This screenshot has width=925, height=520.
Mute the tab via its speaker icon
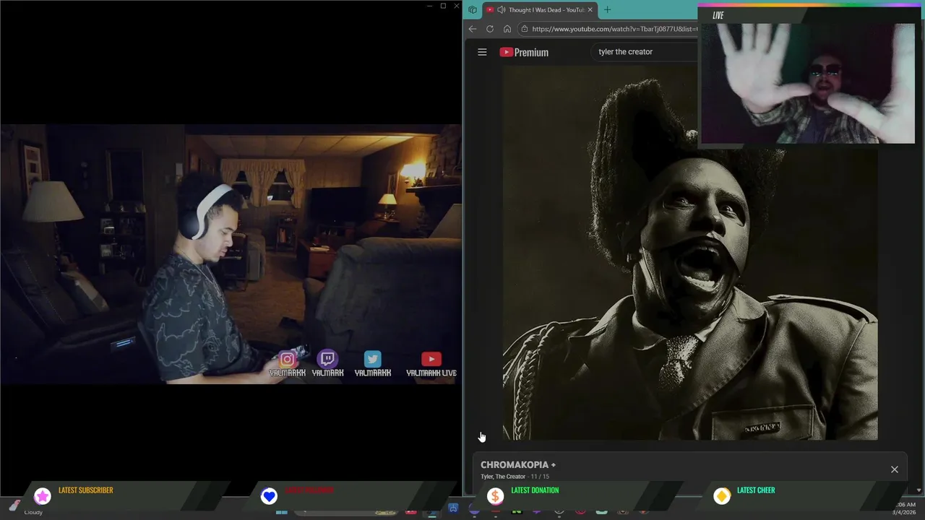(x=502, y=9)
